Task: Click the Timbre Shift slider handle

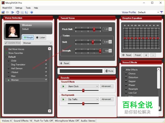Action: coord(93,42)
